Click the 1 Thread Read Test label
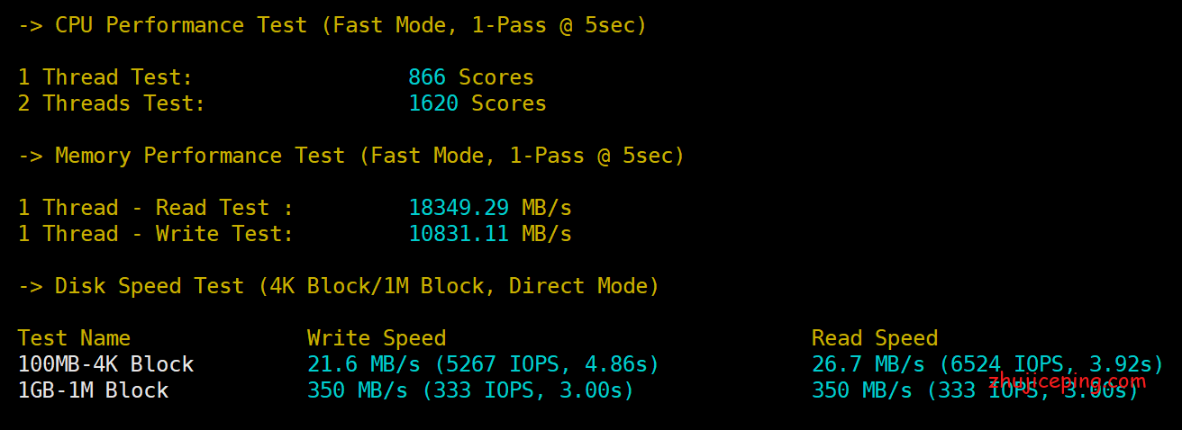Screen dimensions: 1182x430 (155, 208)
